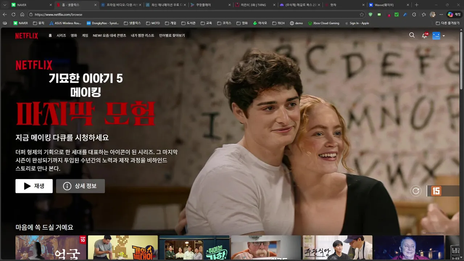Switch to the 프라임 비디오 tab
The width and height of the screenshot is (464, 261).
(x=121, y=5)
